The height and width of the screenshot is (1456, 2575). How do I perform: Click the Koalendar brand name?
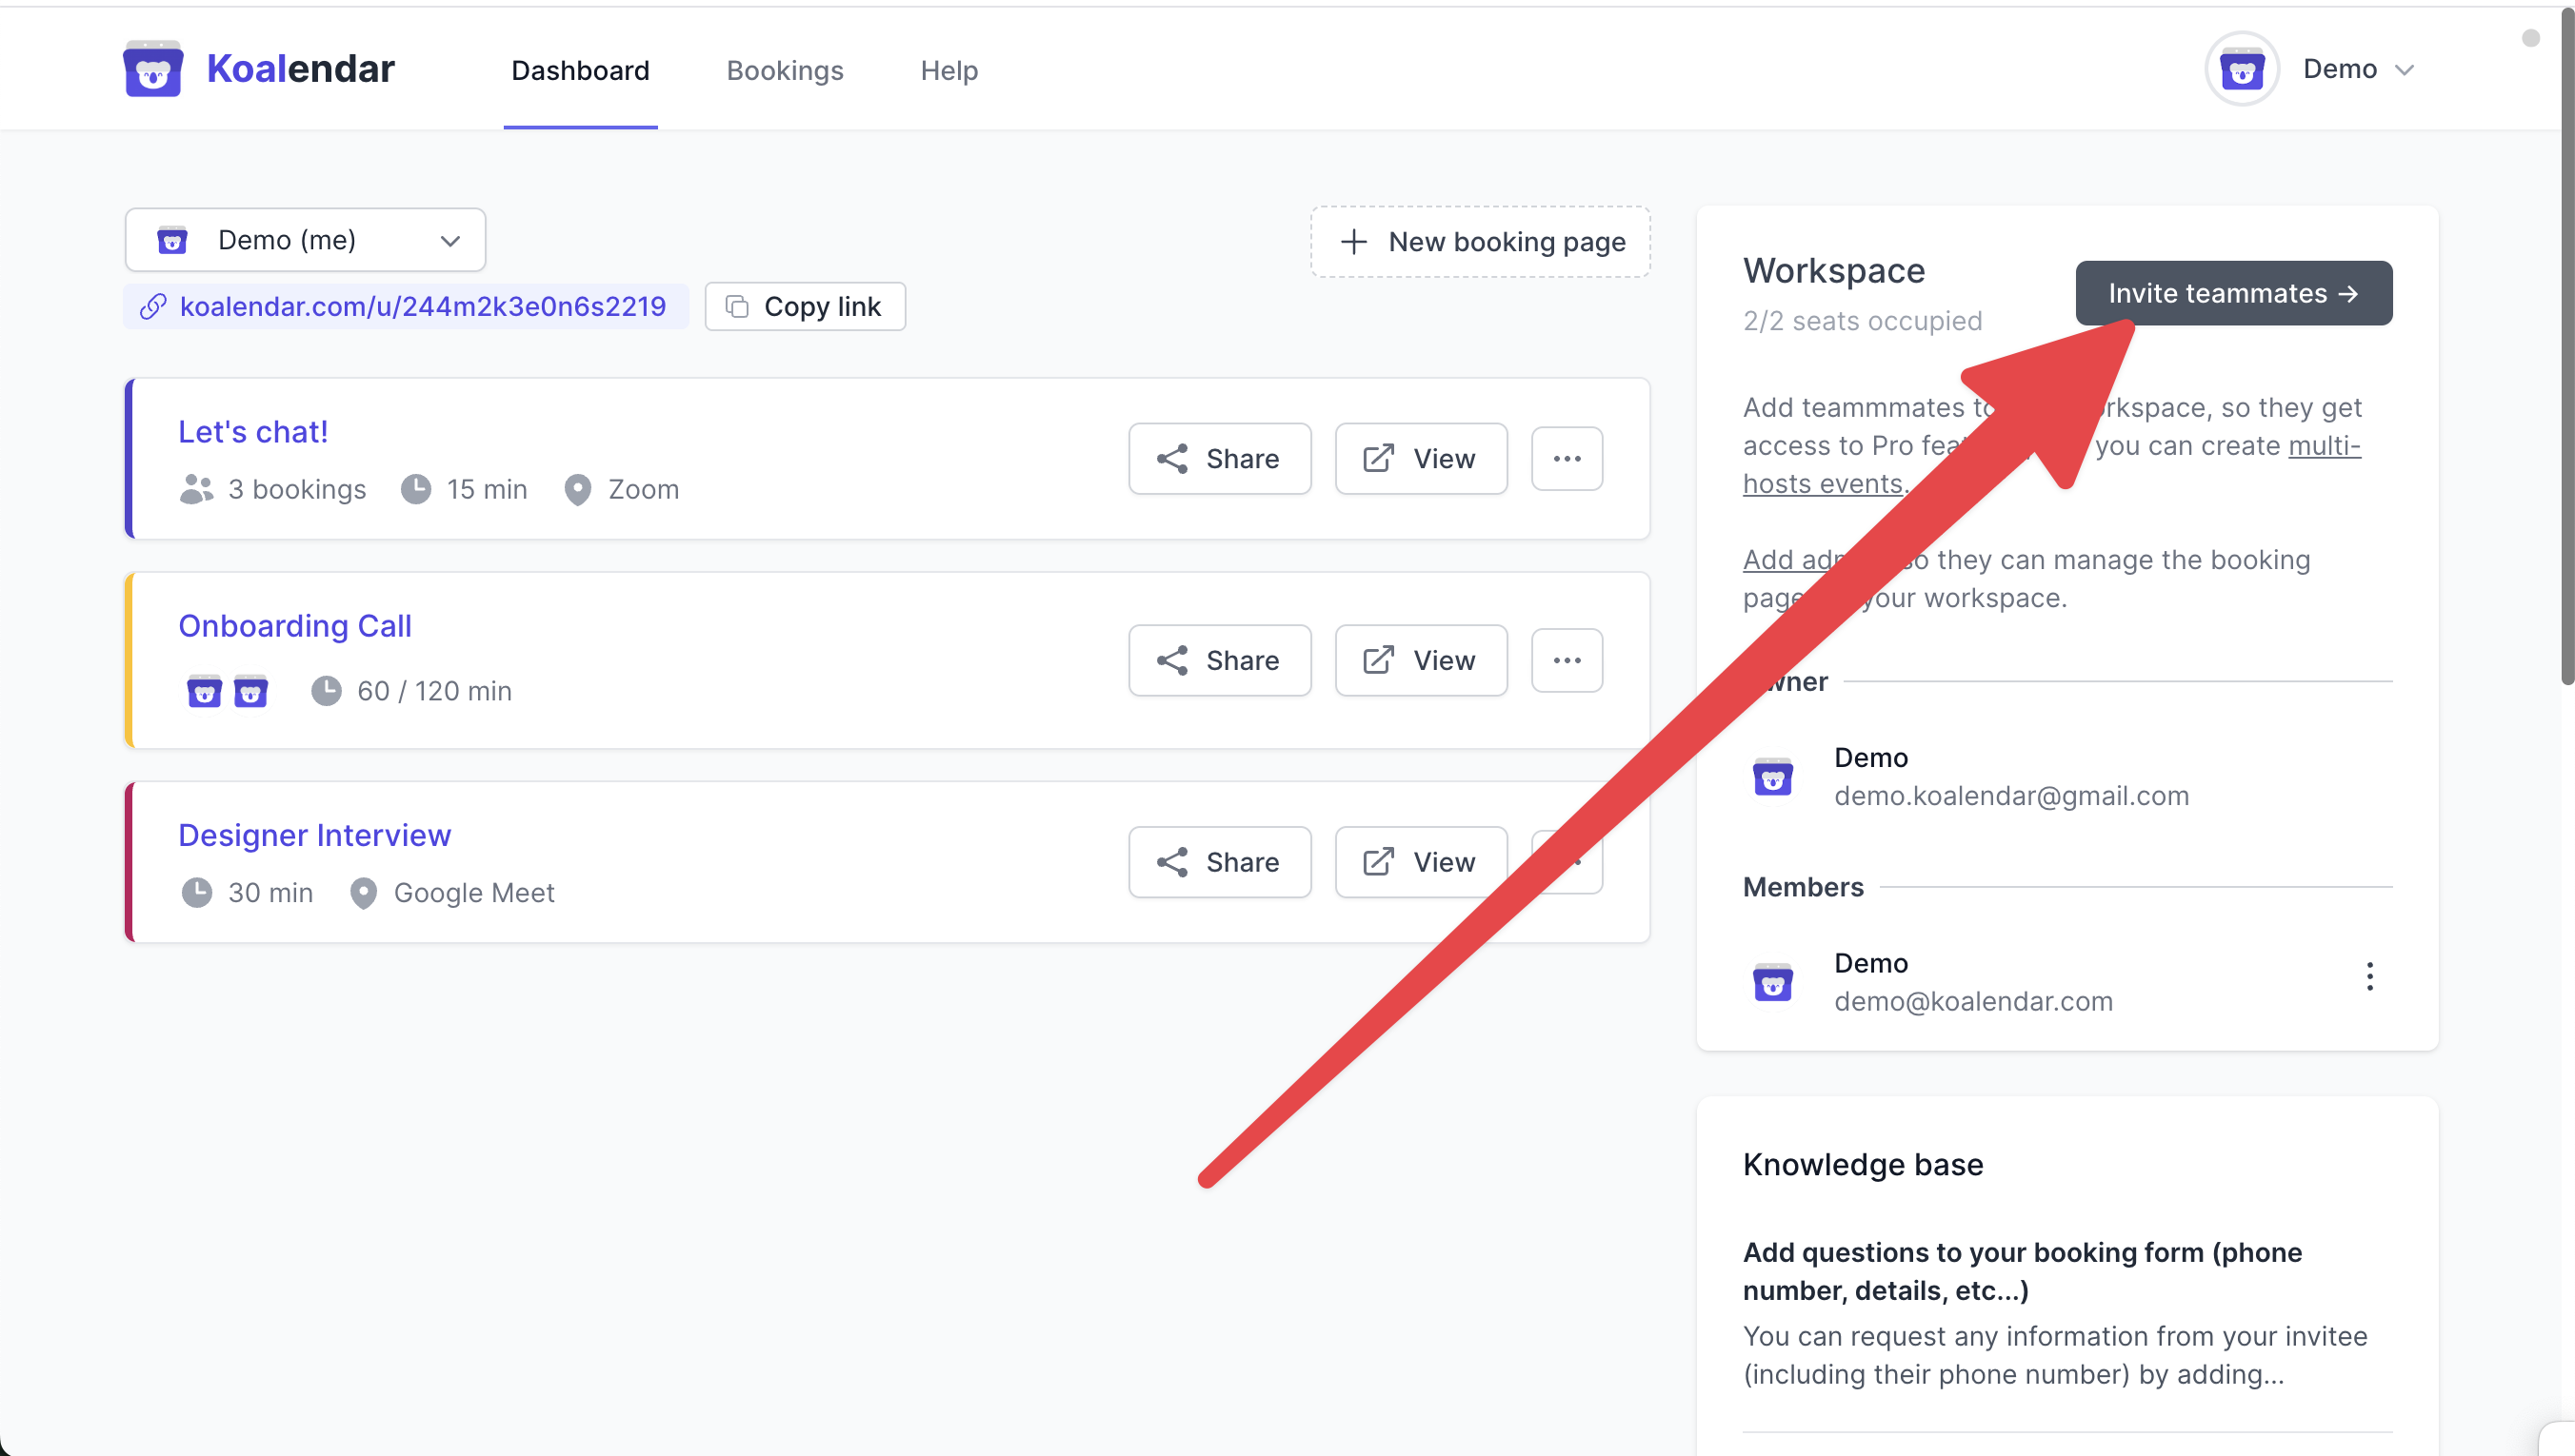coord(300,69)
